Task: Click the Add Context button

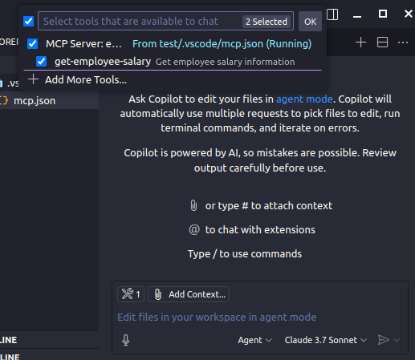Action: click(x=189, y=294)
